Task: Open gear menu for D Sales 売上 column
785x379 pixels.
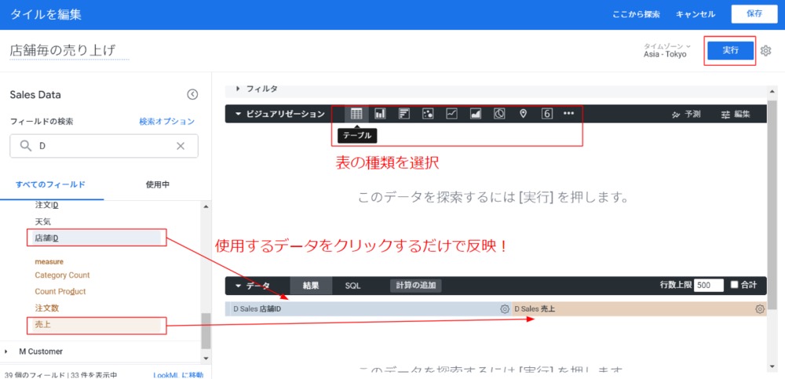Action: coord(760,309)
